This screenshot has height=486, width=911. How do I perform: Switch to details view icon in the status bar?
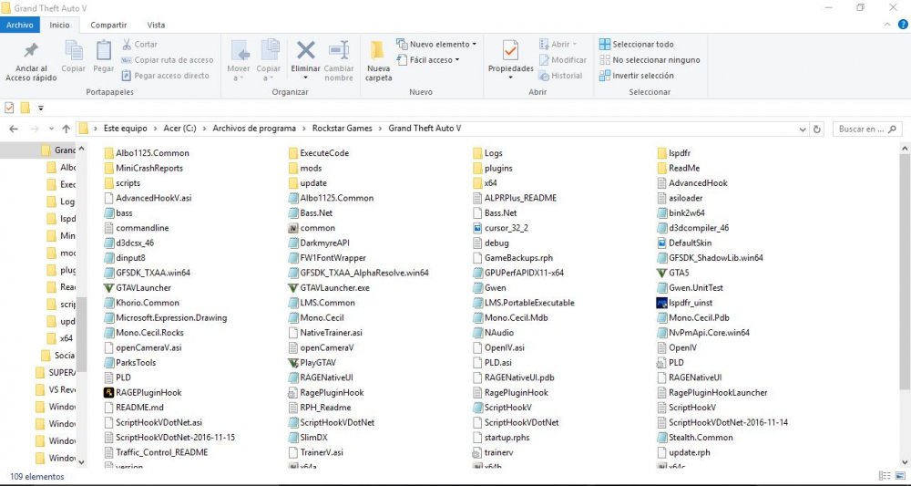pos(885,476)
